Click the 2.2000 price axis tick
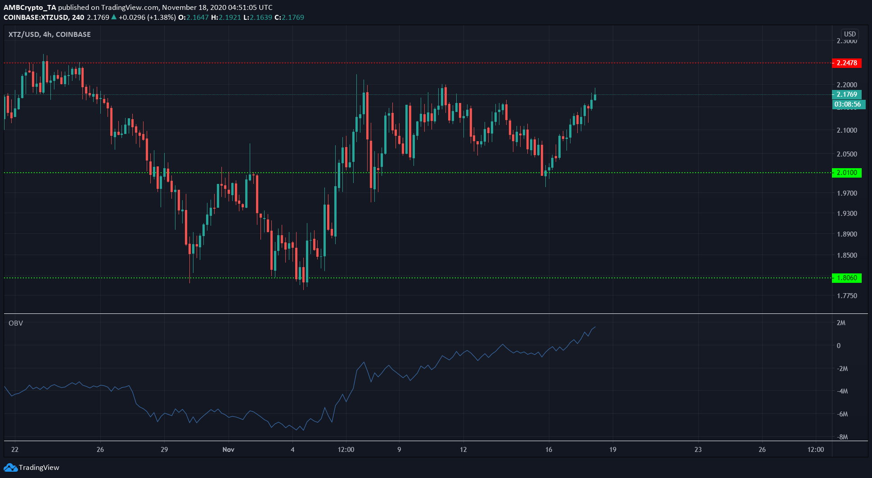 pos(847,85)
